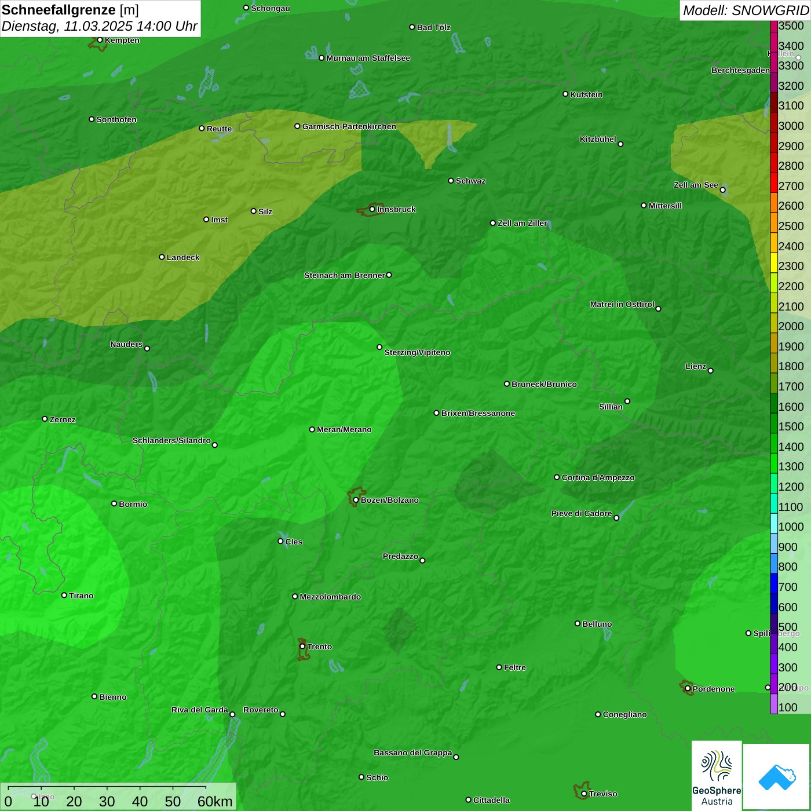Click the Nauders location dot

[147, 348]
